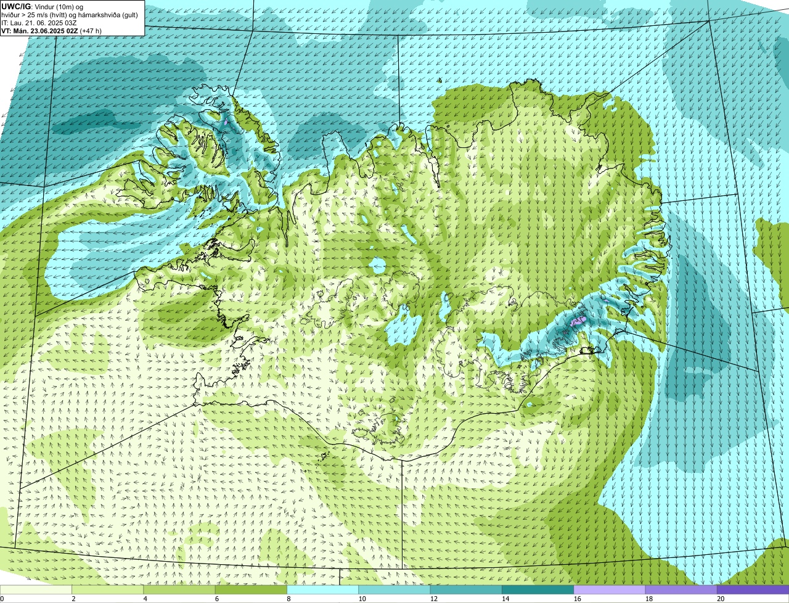The height and width of the screenshot is (603, 789).
Task: Click the legend tick label "4"
Action: [145, 599]
